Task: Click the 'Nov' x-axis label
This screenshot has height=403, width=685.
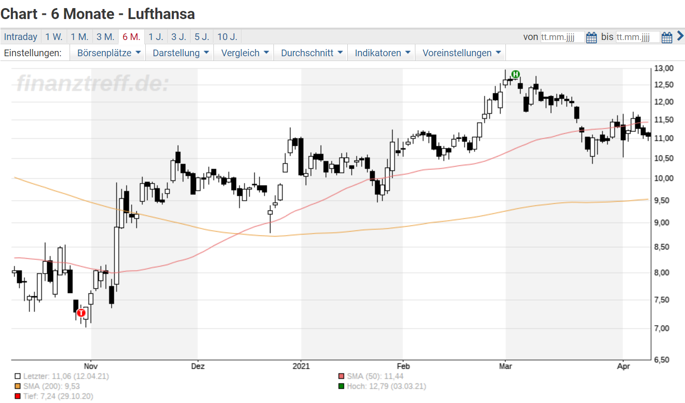Action: (x=91, y=366)
